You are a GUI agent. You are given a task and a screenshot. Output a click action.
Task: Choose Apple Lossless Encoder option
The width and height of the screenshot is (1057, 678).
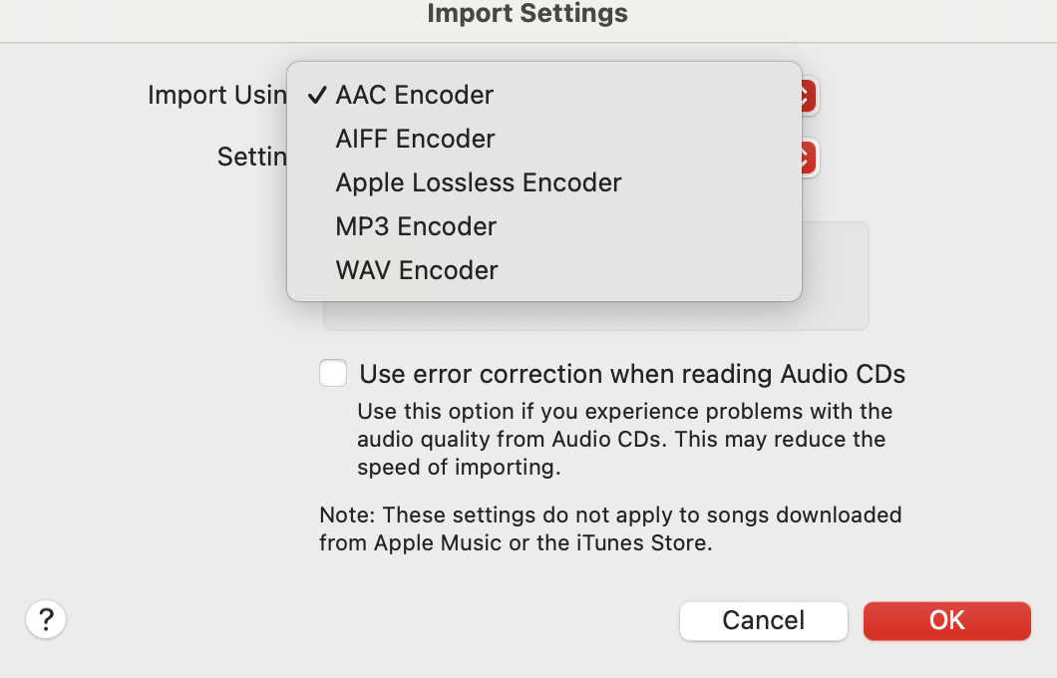[x=478, y=182]
